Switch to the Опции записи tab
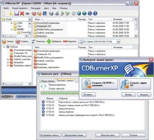Image resolution: width=154 pixels, height=140 pixels. click(48, 81)
